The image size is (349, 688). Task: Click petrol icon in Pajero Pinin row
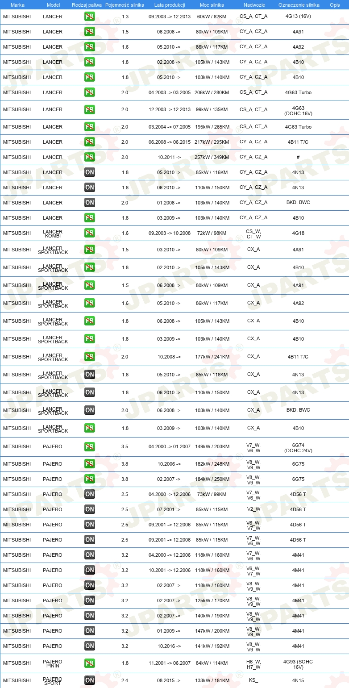(x=89, y=663)
